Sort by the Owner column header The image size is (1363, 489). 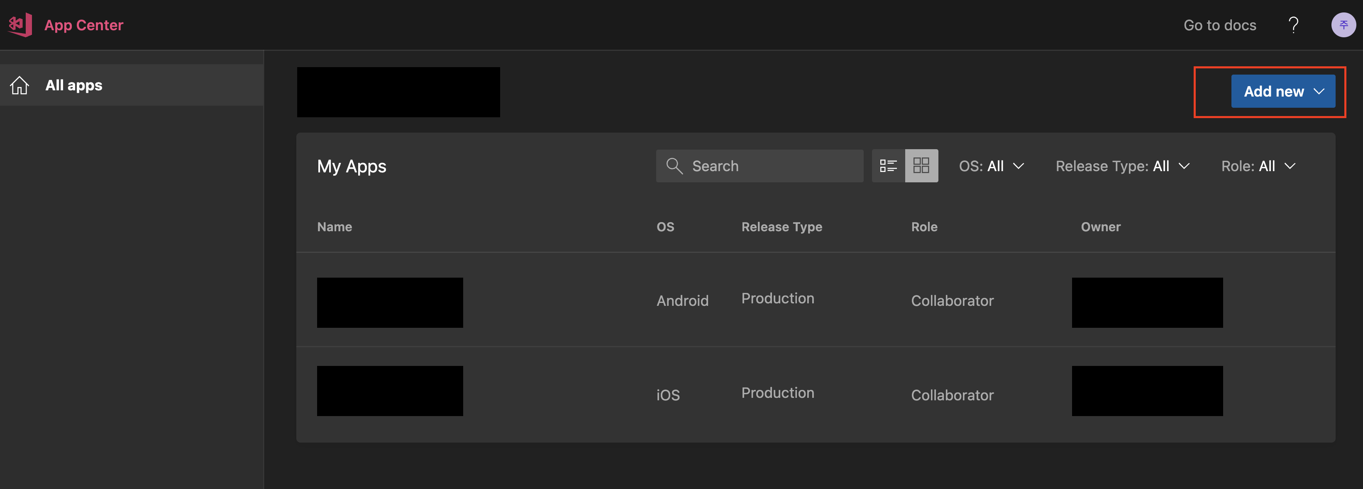(x=1100, y=227)
